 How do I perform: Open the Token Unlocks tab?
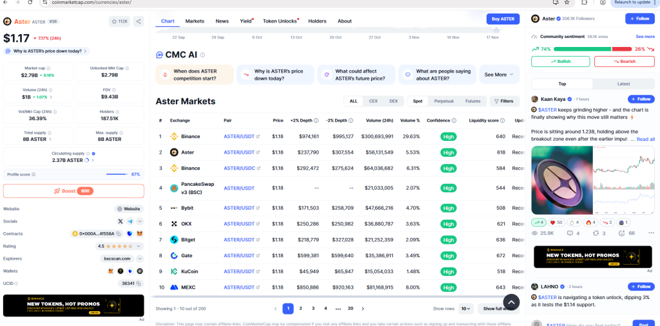click(280, 21)
